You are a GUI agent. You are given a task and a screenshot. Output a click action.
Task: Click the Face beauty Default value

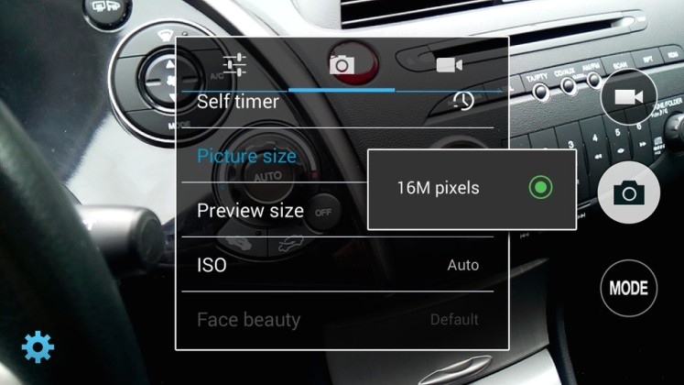[454, 320]
